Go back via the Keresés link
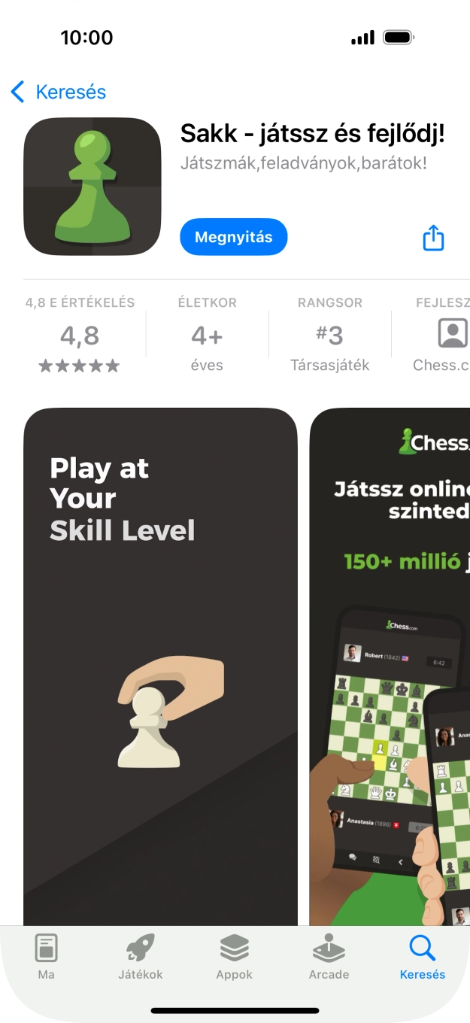Image resolution: width=470 pixels, height=1023 pixels. [71, 92]
